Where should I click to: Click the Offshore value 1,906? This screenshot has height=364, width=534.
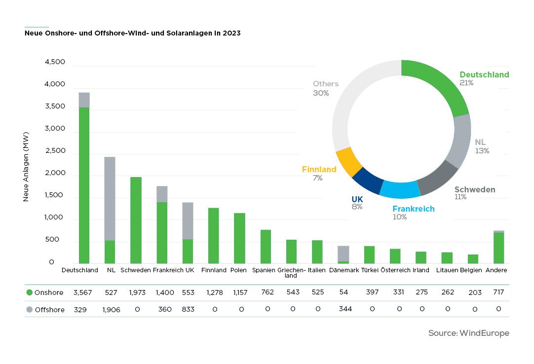(x=111, y=310)
